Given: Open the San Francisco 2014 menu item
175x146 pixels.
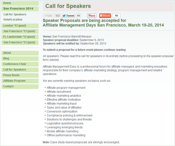Looking at the screenshot, I should click(20, 8).
